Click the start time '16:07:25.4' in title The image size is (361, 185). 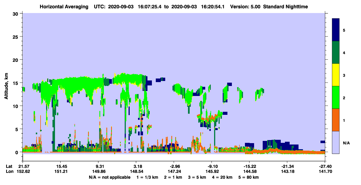(x=150, y=6)
